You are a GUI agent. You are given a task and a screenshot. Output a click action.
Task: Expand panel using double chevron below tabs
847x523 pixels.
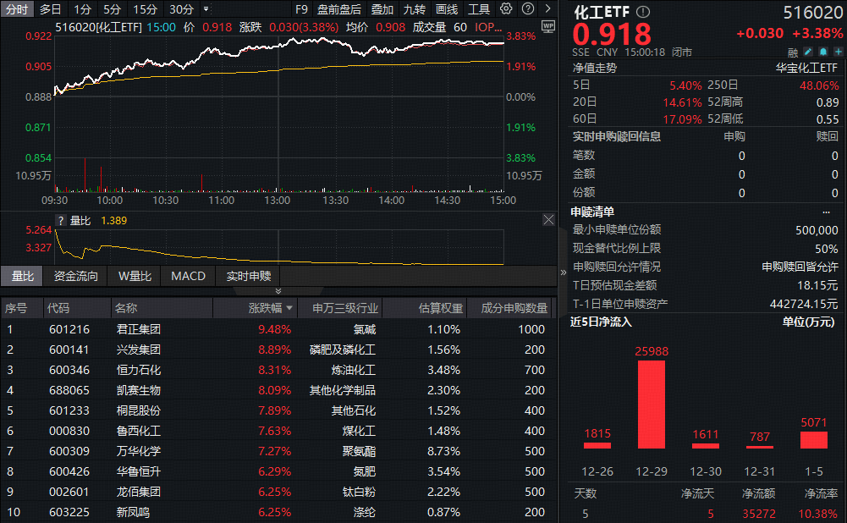click(x=278, y=291)
